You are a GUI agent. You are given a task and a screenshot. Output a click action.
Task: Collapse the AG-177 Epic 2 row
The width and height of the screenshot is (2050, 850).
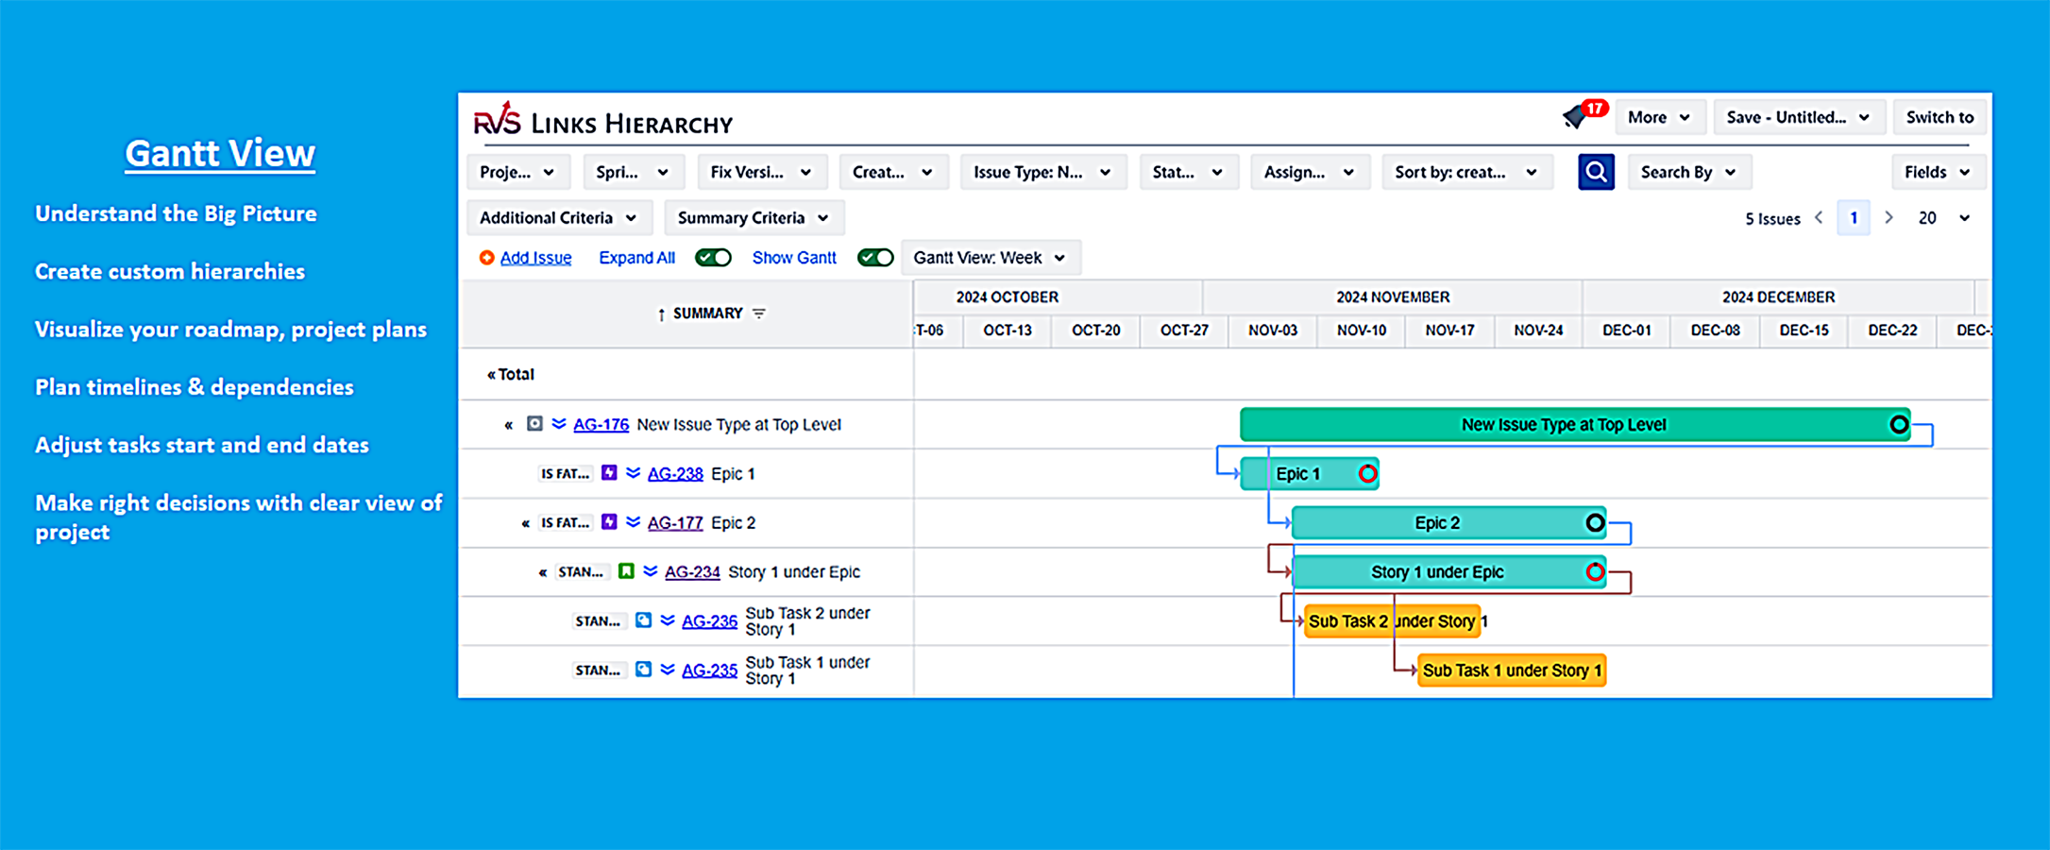525,523
